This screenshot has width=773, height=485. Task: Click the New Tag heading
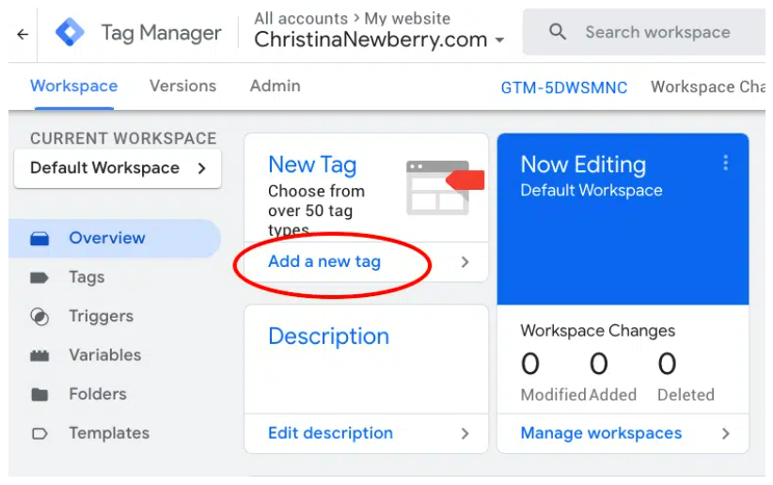[x=312, y=164]
